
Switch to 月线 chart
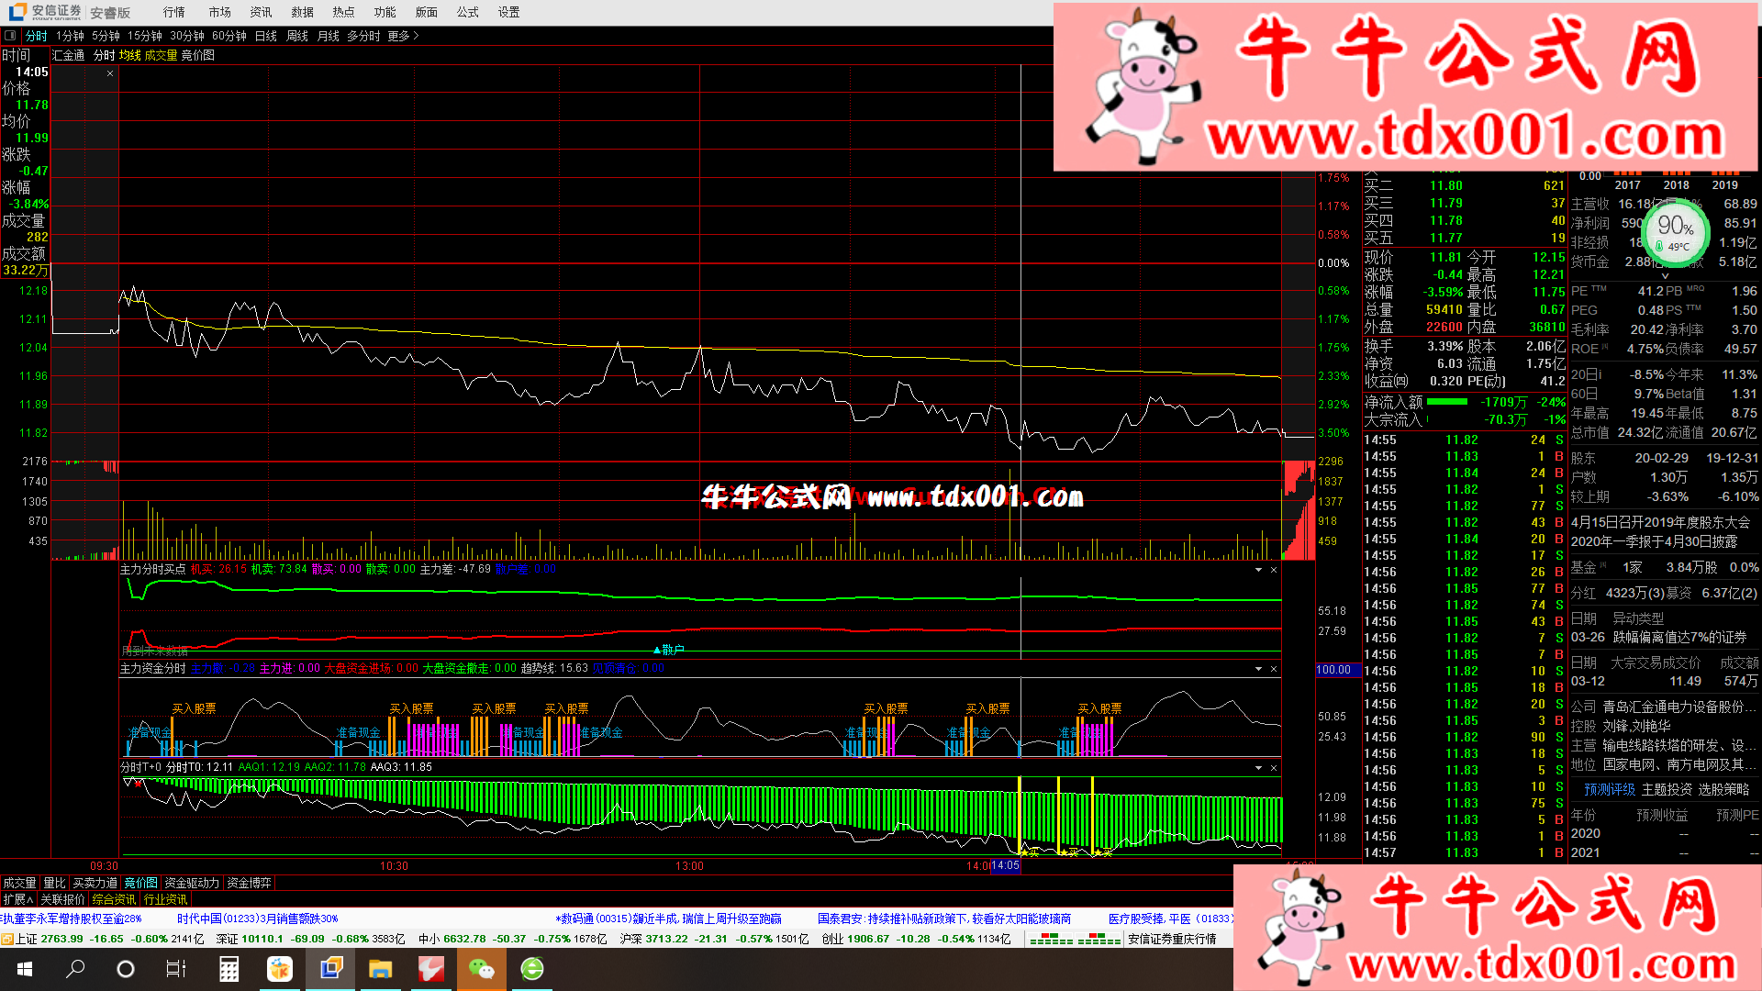pyautogui.click(x=329, y=36)
